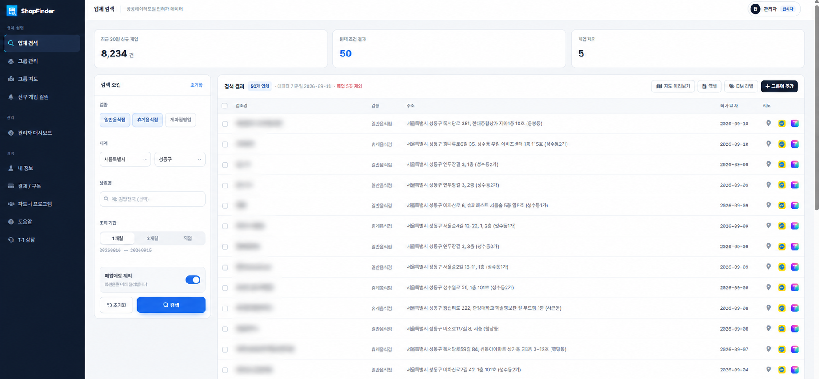Image resolution: width=819 pixels, height=379 pixels.
Task: Open 신규 개업 알림 in the sidebar
Action: pyautogui.click(x=42, y=97)
